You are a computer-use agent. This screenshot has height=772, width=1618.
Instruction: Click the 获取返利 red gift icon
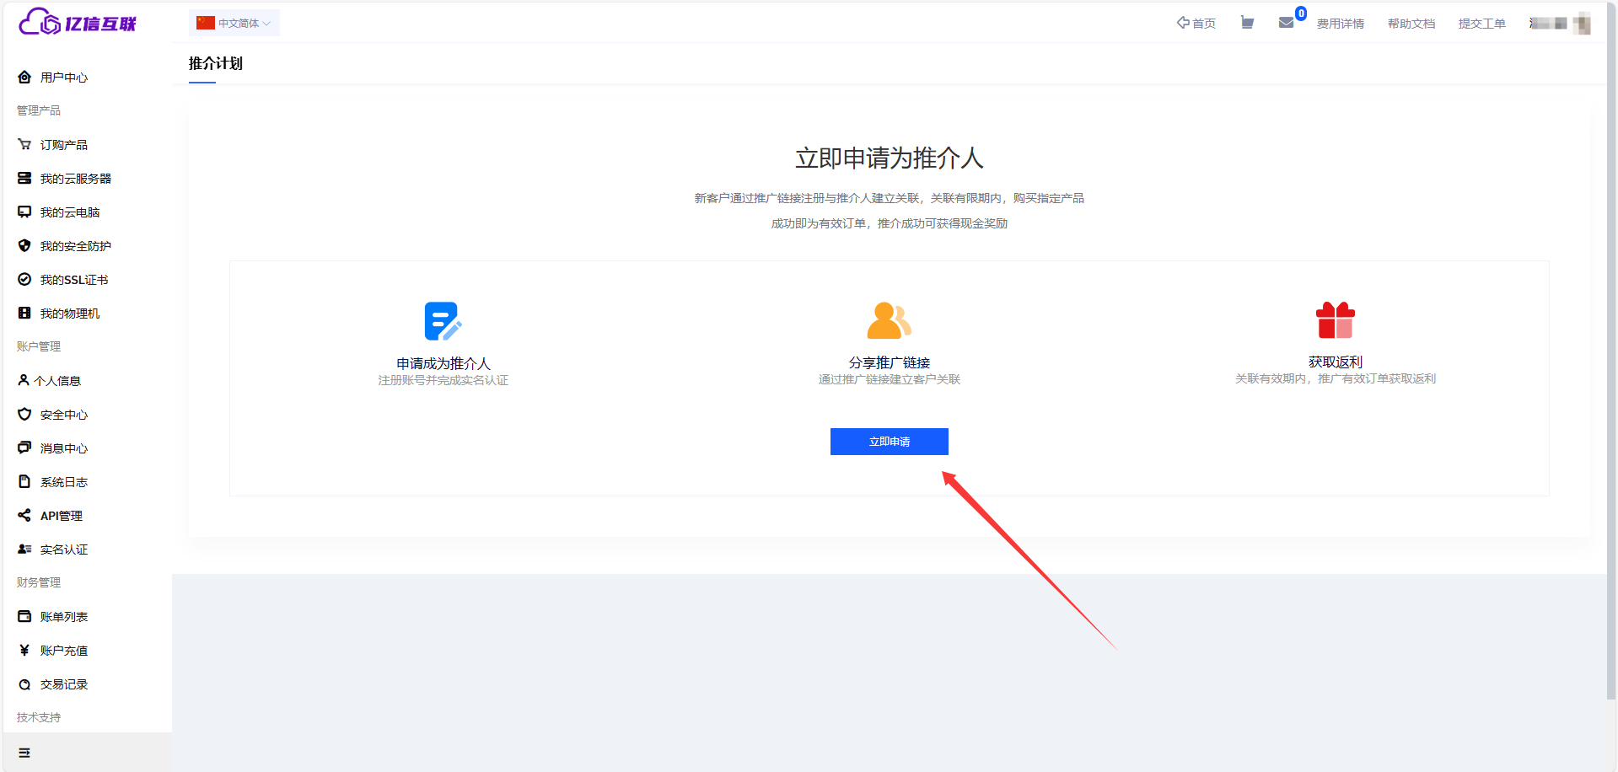pos(1336,320)
